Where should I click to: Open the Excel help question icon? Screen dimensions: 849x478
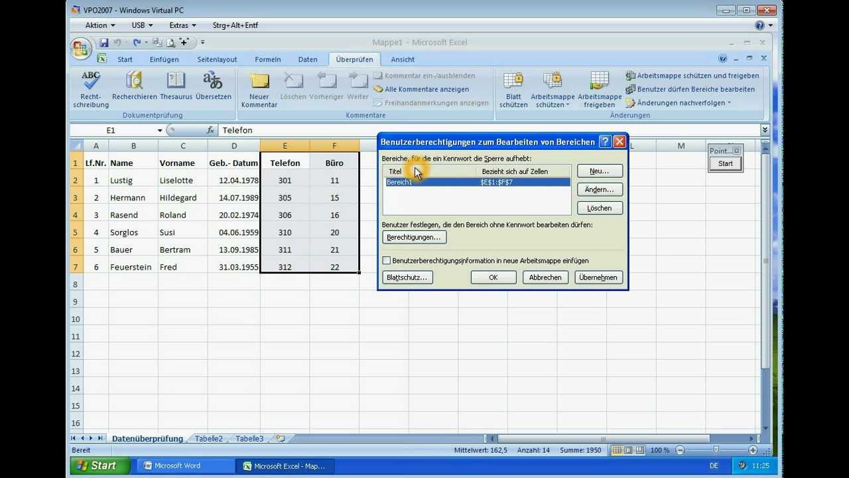tap(722, 59)
